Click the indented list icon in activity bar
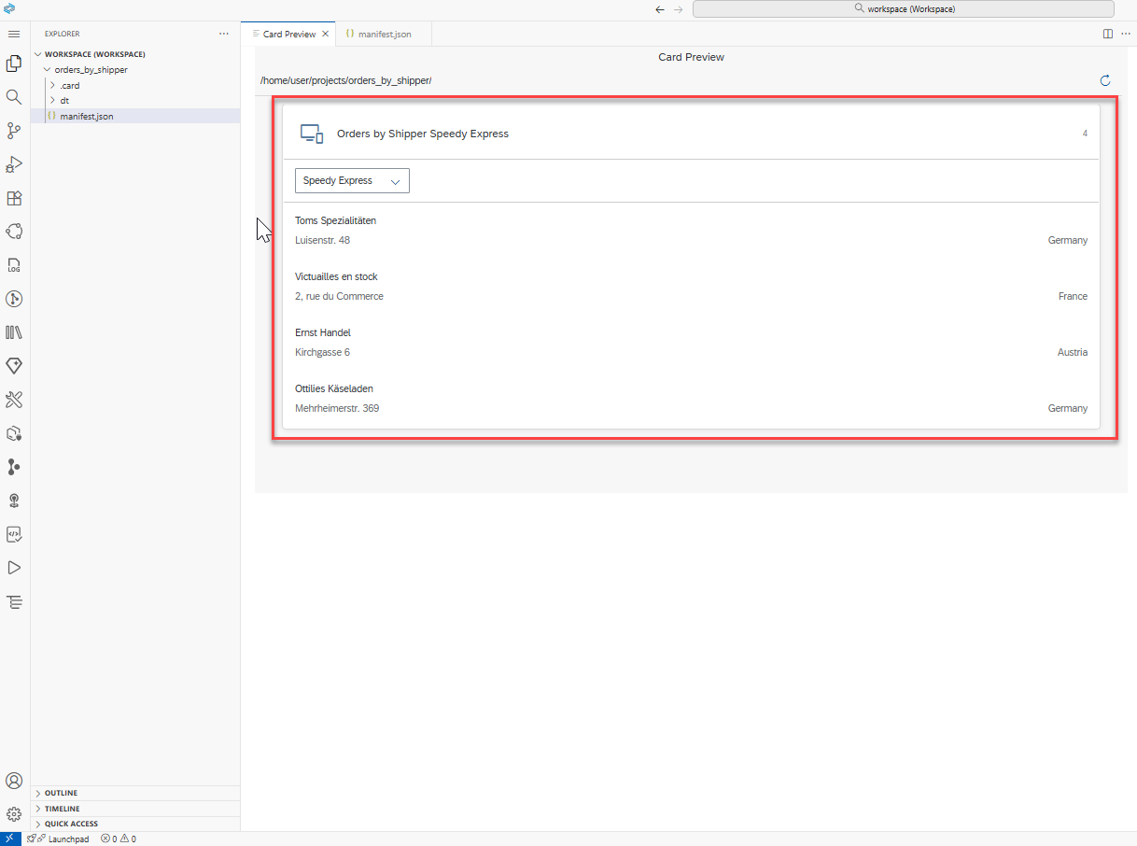This screenshot has width=1137, height=846. pos(14,601)
